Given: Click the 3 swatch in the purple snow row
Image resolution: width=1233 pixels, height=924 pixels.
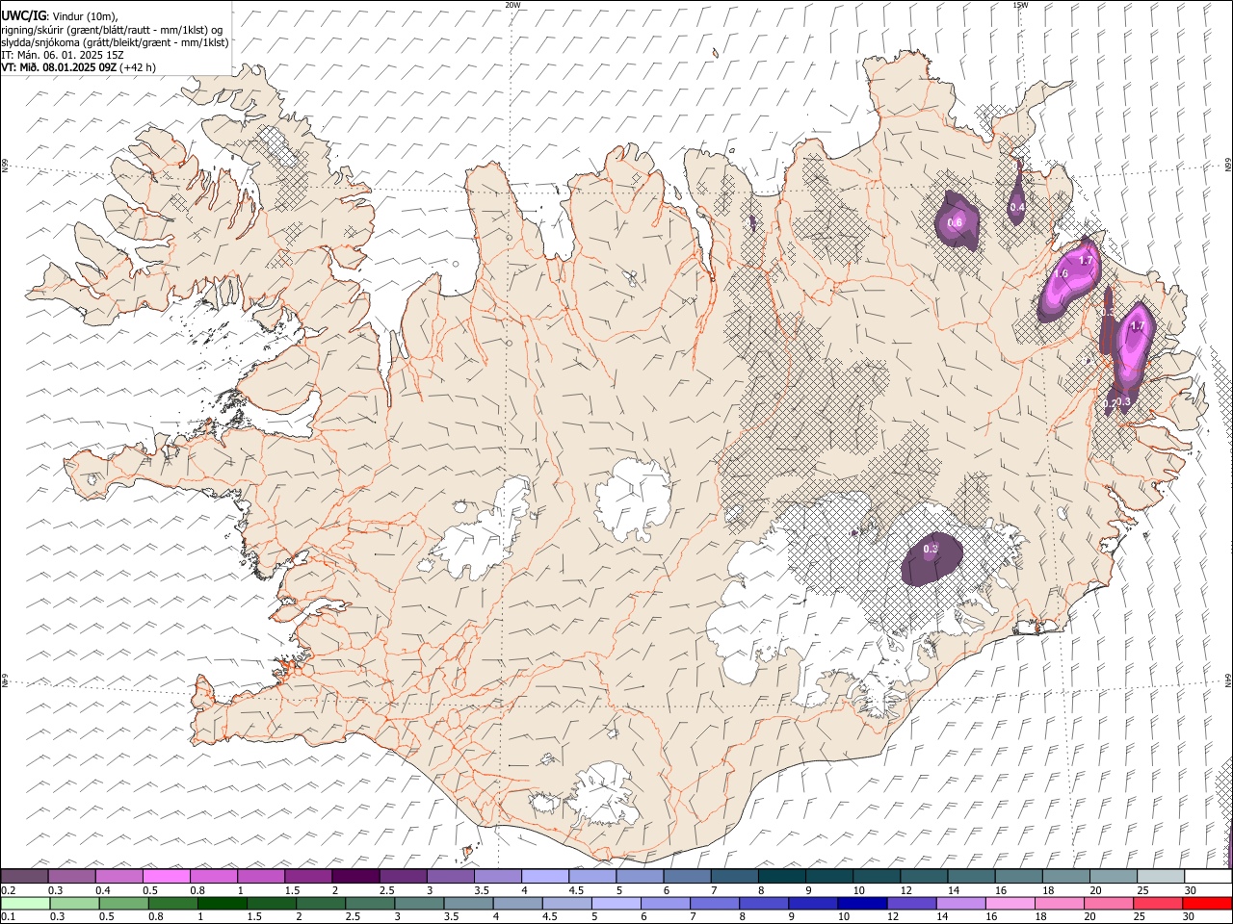Looking at the screenshot, I should 450,876.
